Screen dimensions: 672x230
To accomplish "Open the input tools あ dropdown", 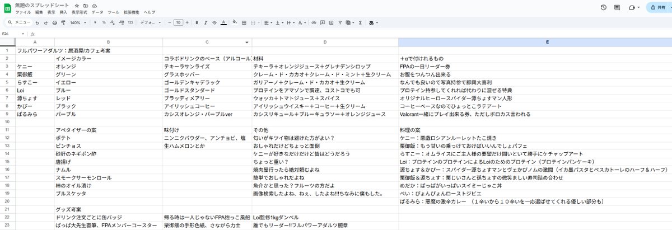I will point(374,22).
